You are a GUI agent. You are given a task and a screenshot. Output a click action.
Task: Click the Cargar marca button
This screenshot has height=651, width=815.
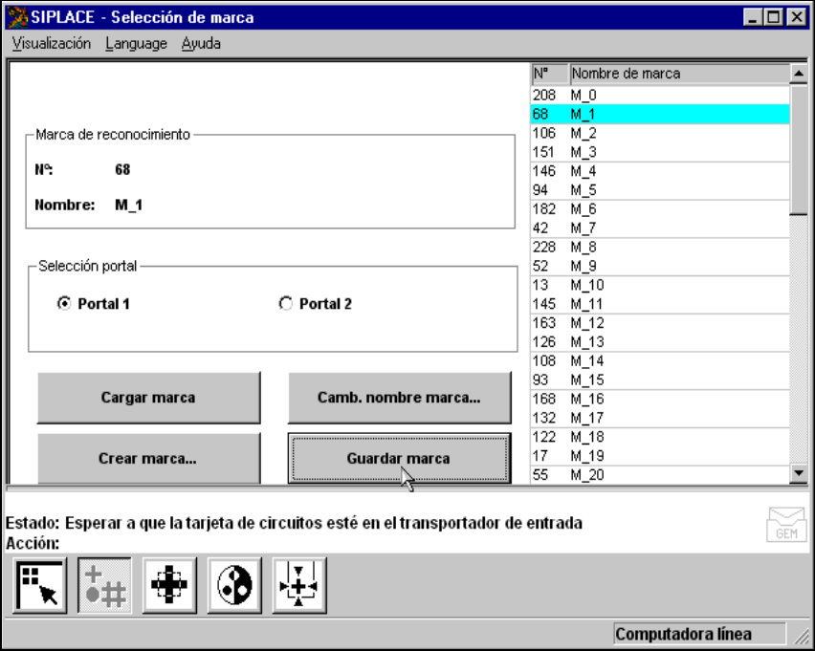pyautogui.click(x=148, y=398)
